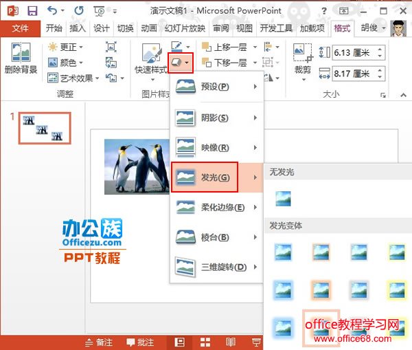Viewport: 412px width, 350px height.
Task: Switch to the Animations (动画) tab
Action: [149, 28]
